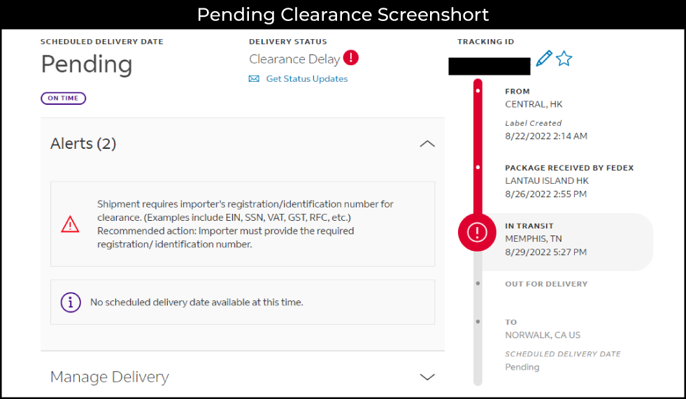Click the large In Transit exclamation marker
686x399 pixels.
point(478,232)
